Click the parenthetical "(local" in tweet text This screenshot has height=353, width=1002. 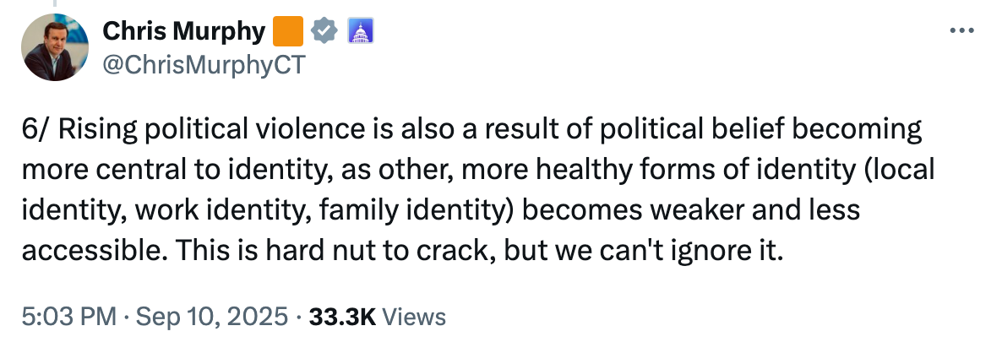[x=901, y=171]
